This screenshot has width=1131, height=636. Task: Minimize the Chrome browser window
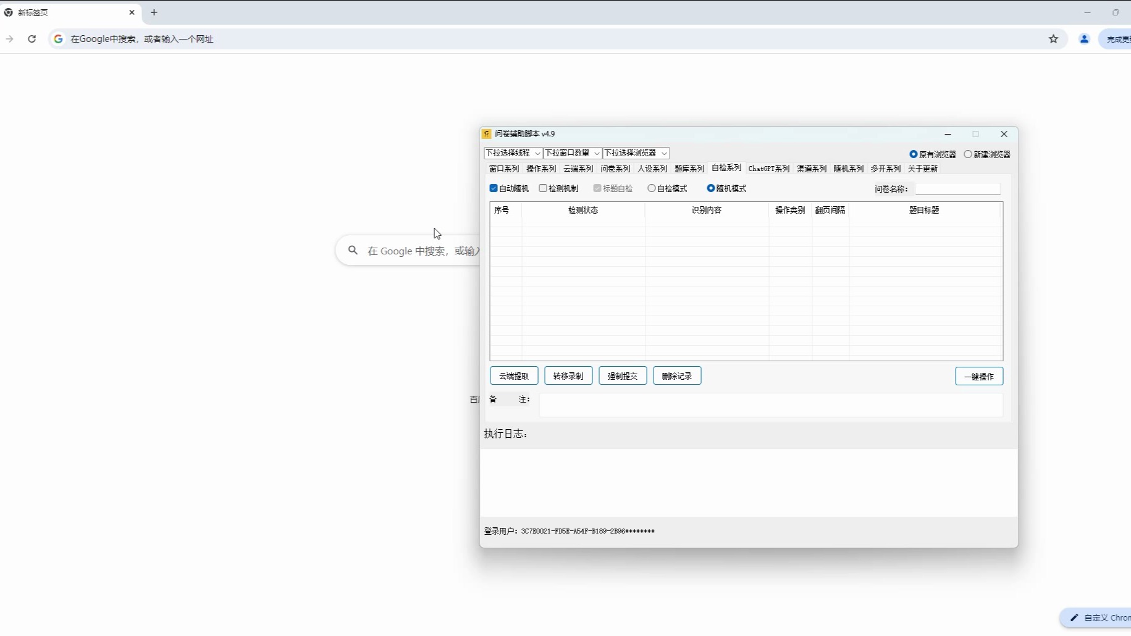[x=1087, y=12]
